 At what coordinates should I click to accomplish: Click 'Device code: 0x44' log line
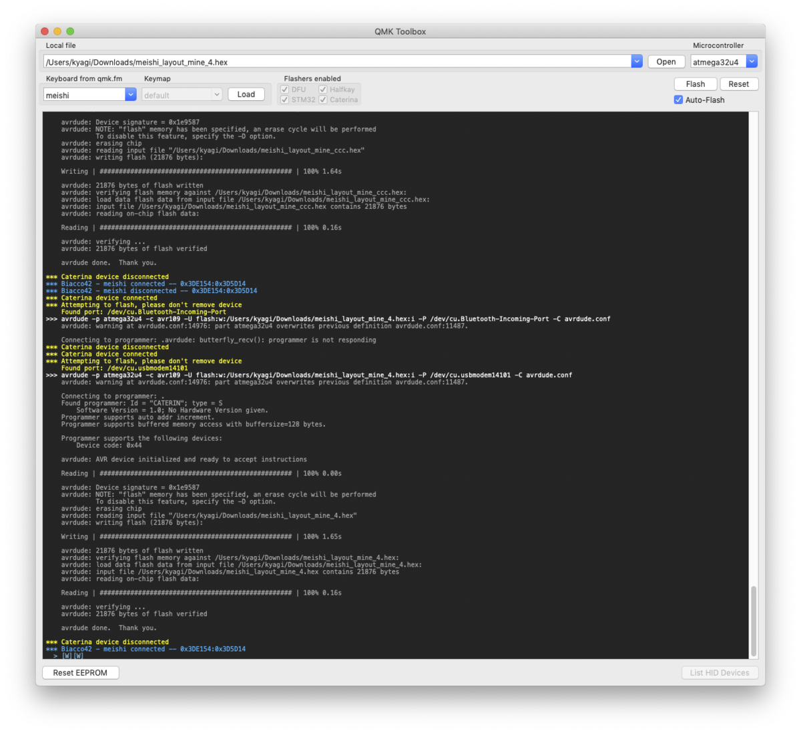(x=109, y=445)
